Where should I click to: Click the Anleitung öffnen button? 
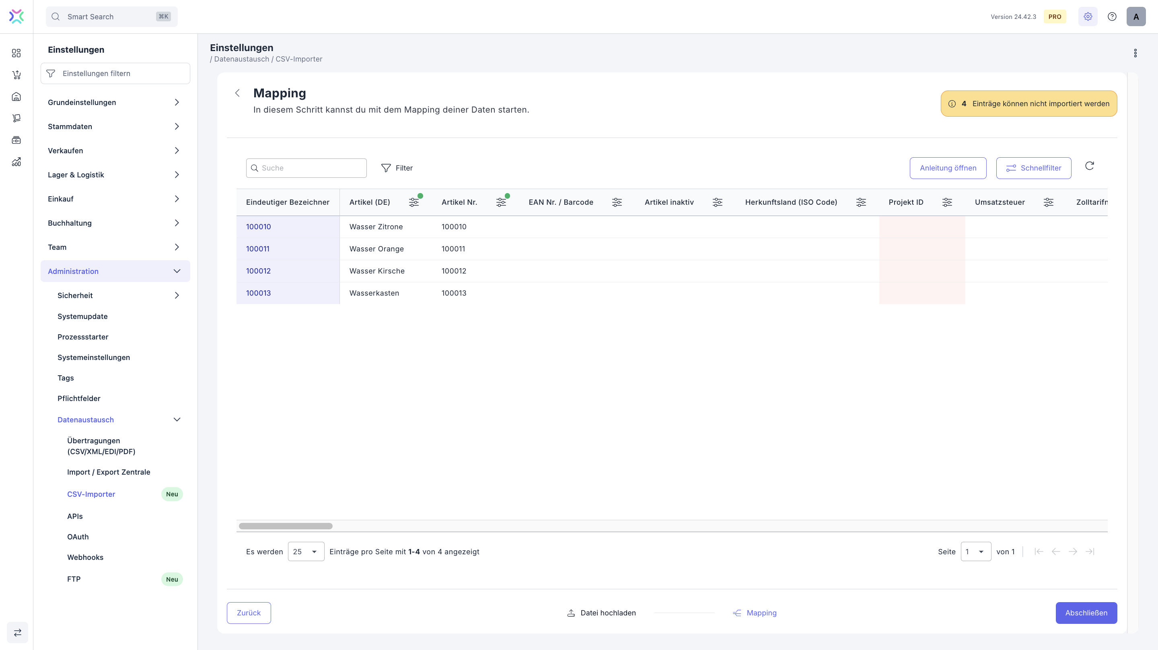tap(948, 168)
